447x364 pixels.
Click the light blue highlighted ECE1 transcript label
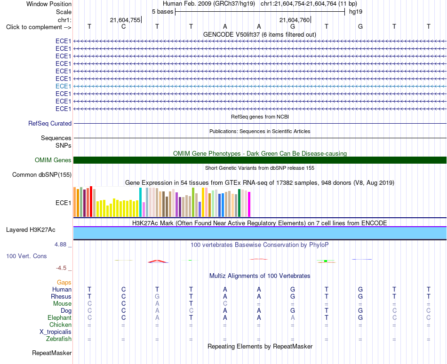64,86
